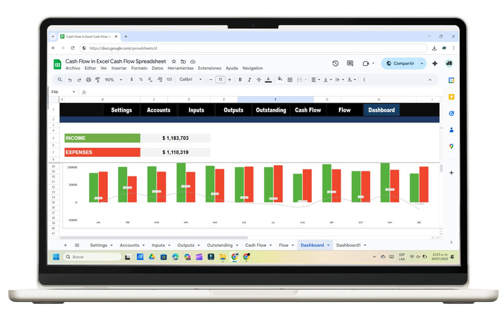
Task: Open the text color picker
Action: (269, 80)
